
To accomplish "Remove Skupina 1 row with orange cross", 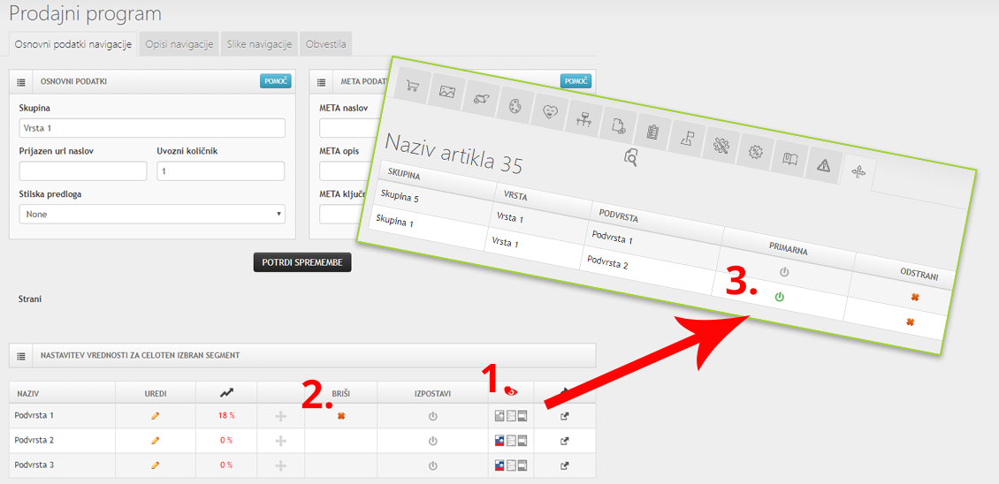I will (910, 322).
